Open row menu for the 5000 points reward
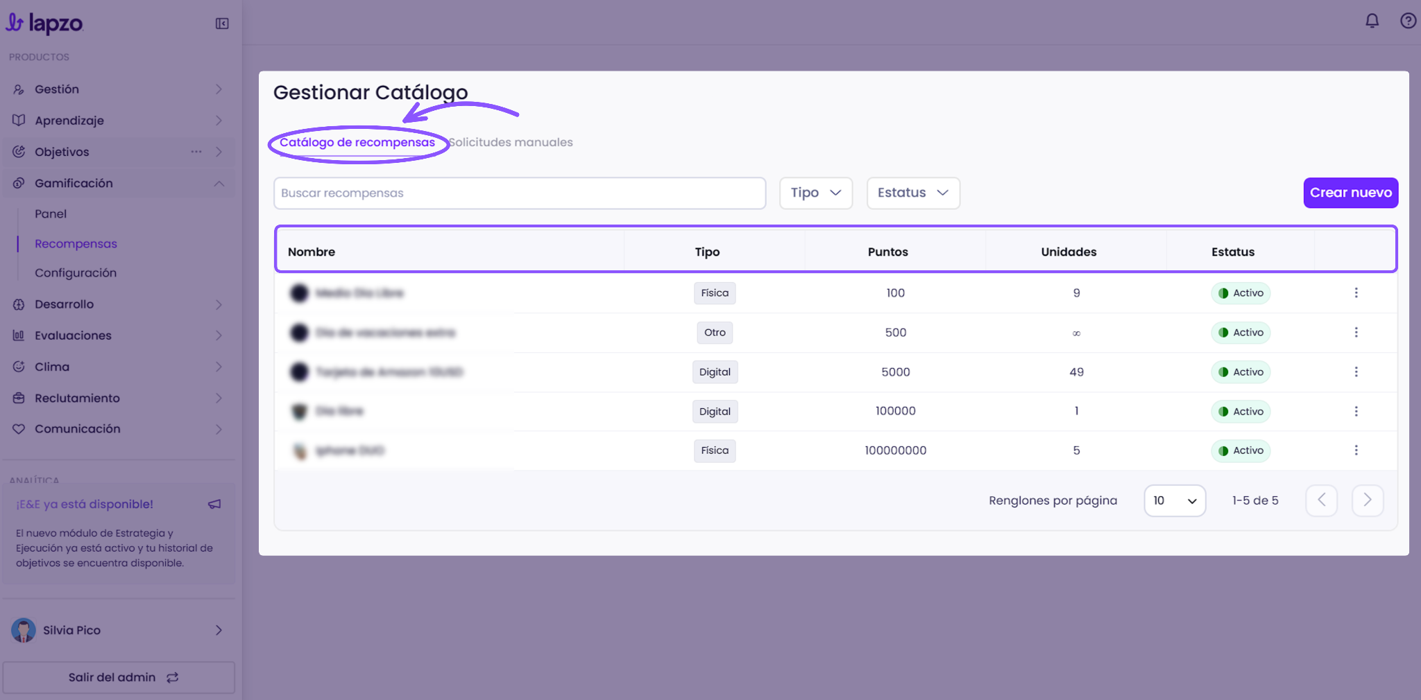This screenshot has width=1421, height=700. (1356, 372)
